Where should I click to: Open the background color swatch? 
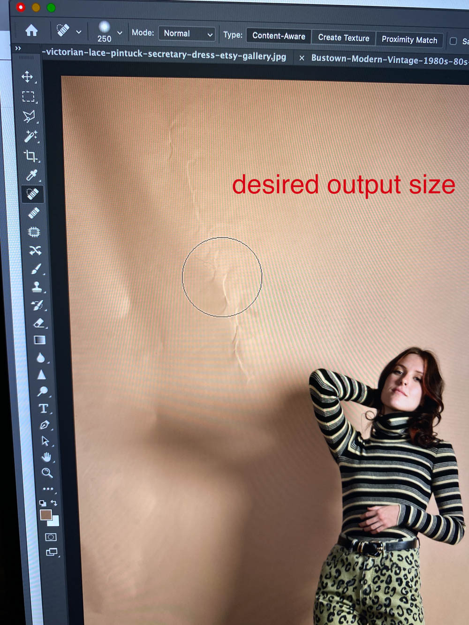55,522
